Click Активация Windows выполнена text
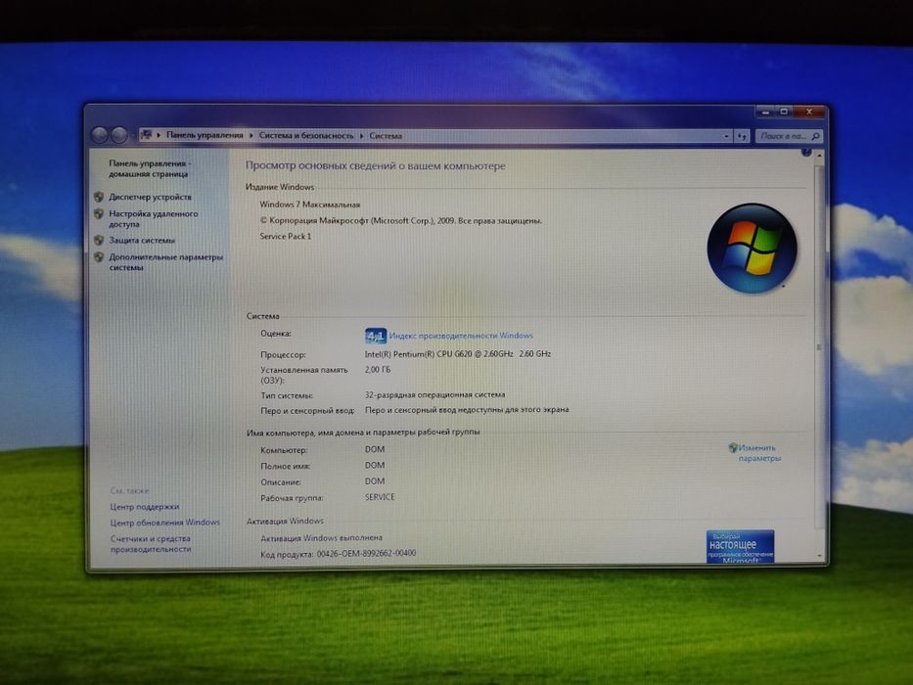This screenshot has width=913, height=685. click(321, 538)
